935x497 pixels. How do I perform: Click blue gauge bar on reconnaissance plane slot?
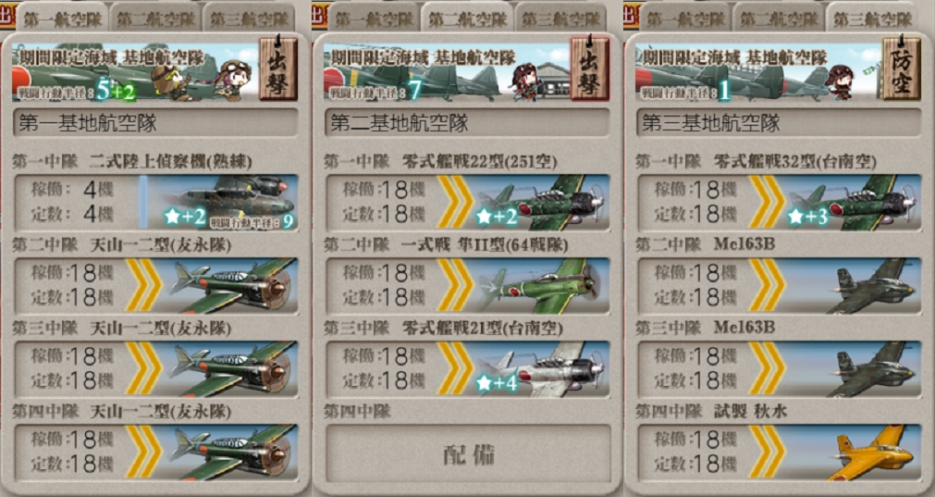click(x=143, y=202)
